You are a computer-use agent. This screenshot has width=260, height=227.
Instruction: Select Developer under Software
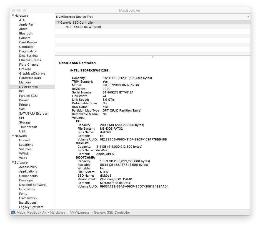pos(27,180)
